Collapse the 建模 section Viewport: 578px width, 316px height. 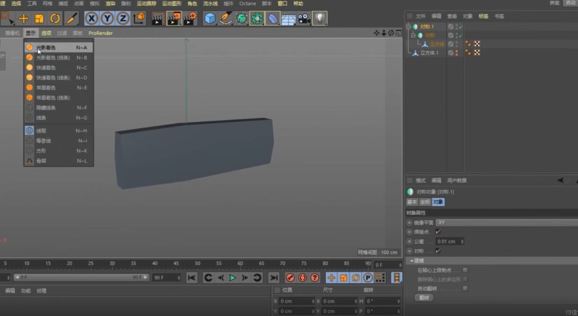[x=411, y=260]
